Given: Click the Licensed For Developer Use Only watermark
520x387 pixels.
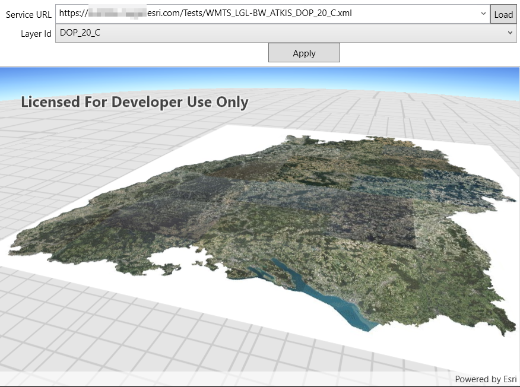Looking at the screenshot, I should point(135,102).
